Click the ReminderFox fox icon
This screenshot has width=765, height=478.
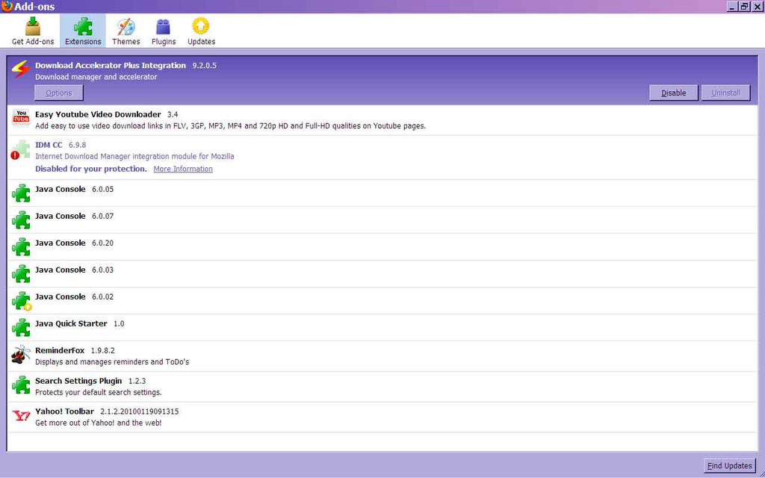click(x=21, y=355)
